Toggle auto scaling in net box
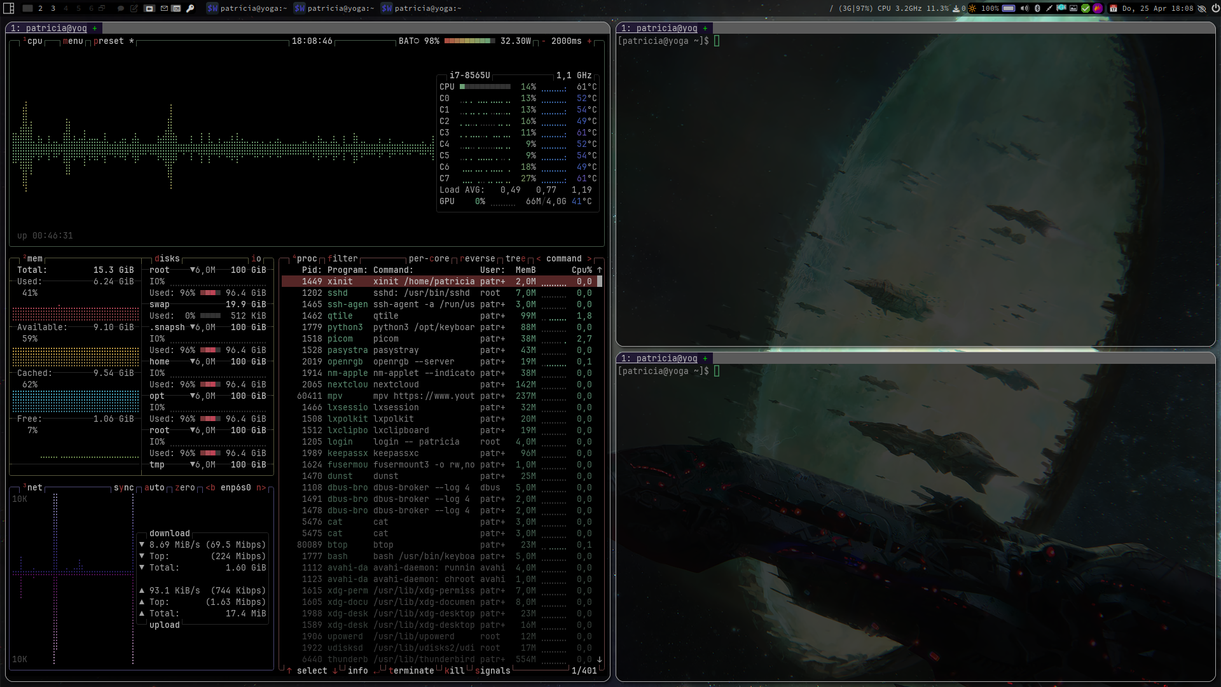 (154, 487)
